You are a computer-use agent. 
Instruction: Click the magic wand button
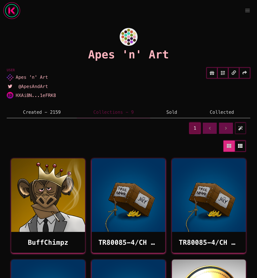pos(241,128)
